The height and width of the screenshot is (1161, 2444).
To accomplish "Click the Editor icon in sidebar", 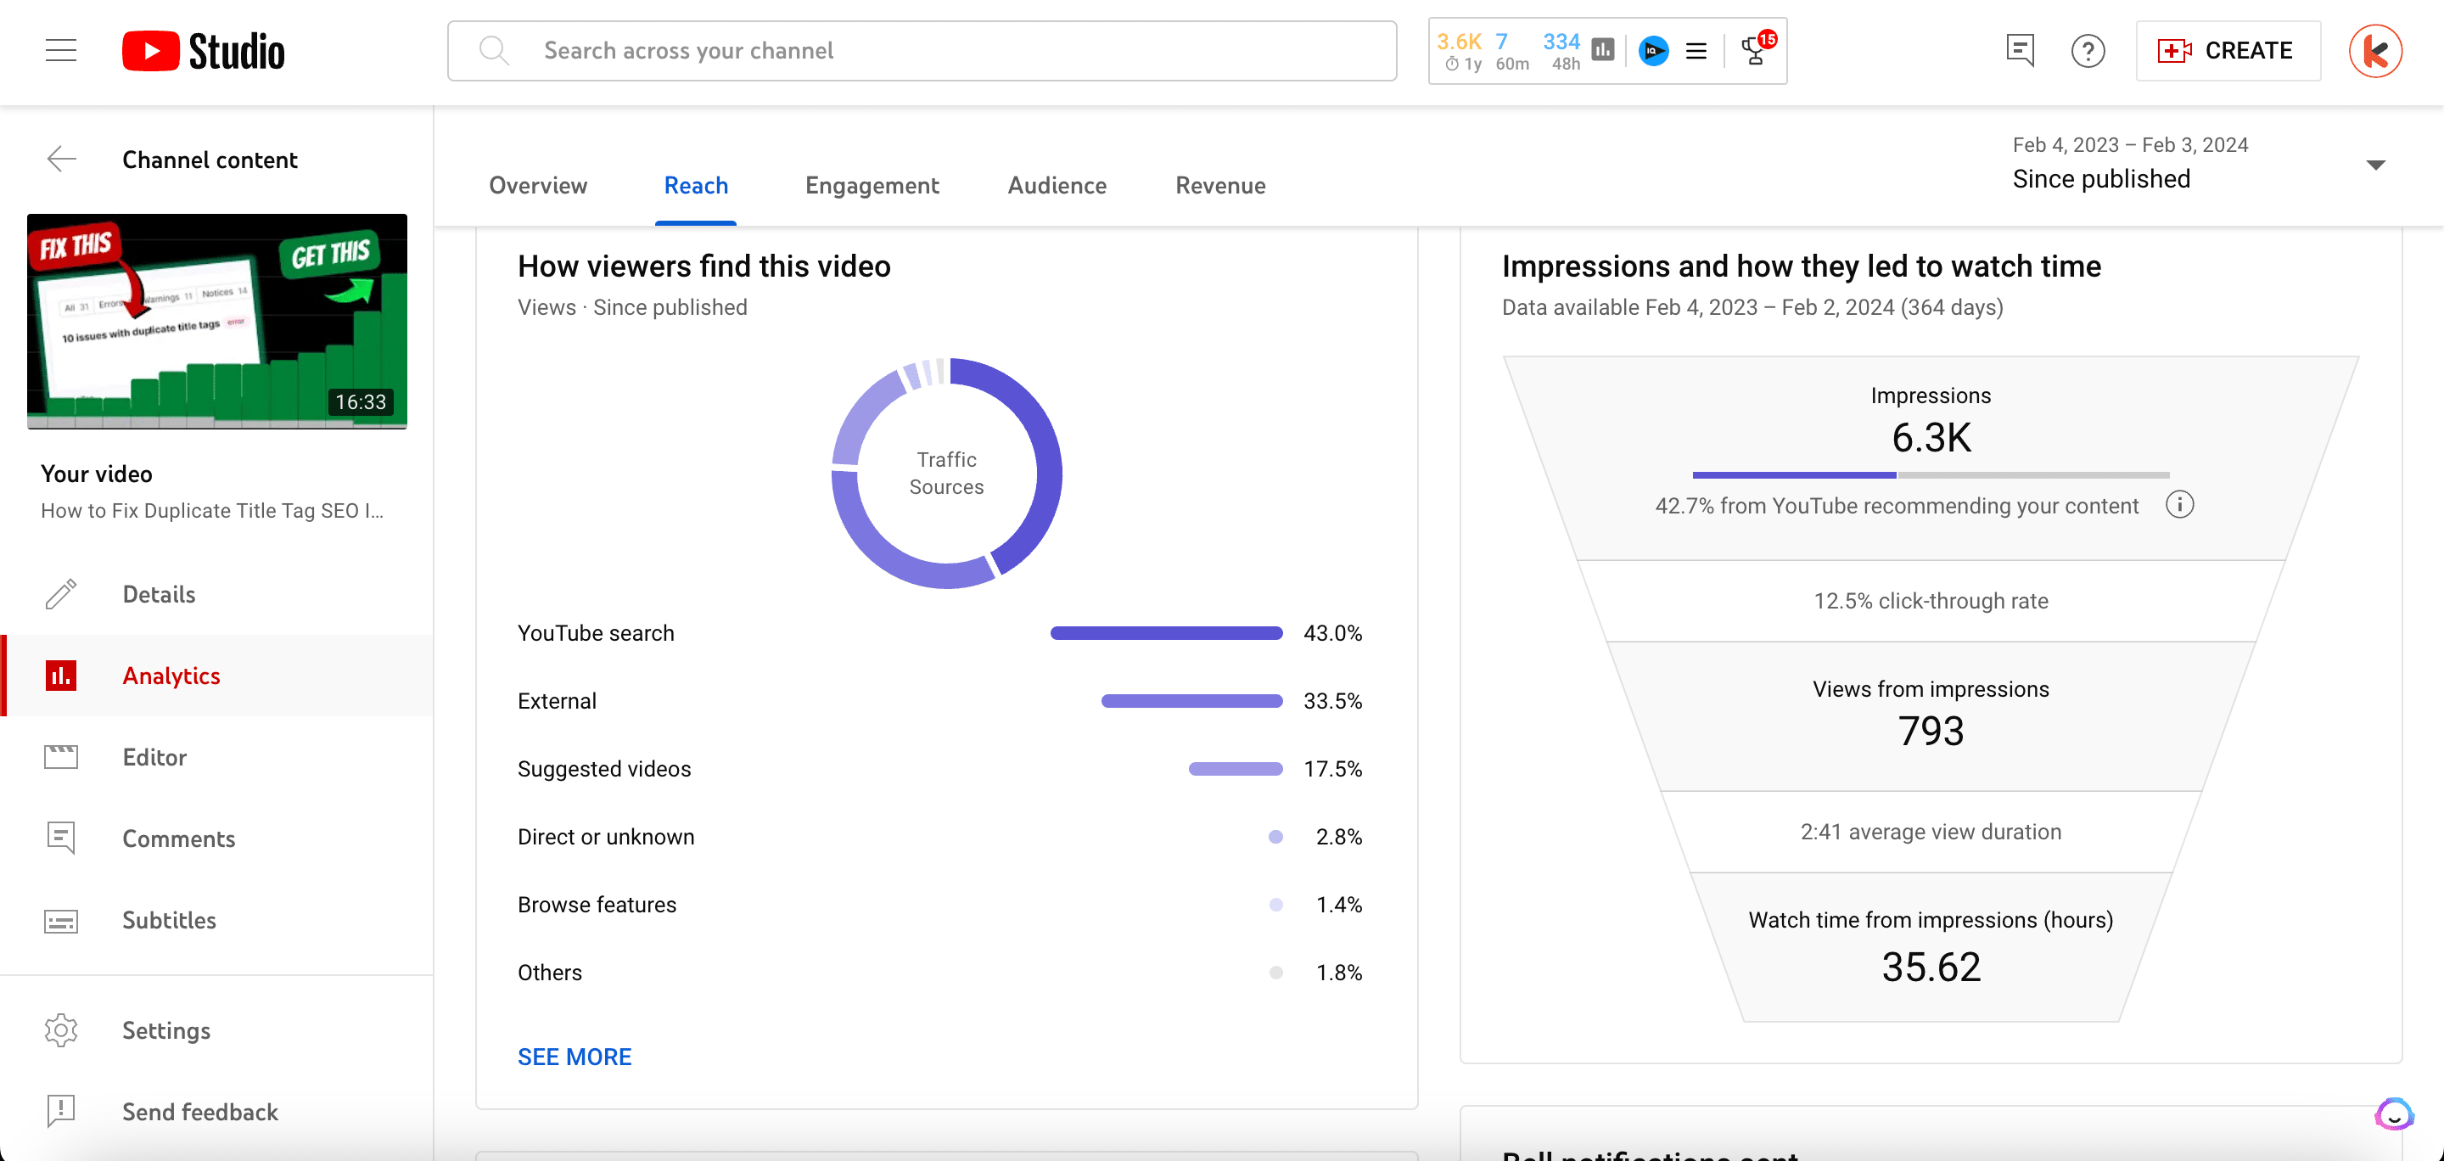I will click(x=62, y=756).
